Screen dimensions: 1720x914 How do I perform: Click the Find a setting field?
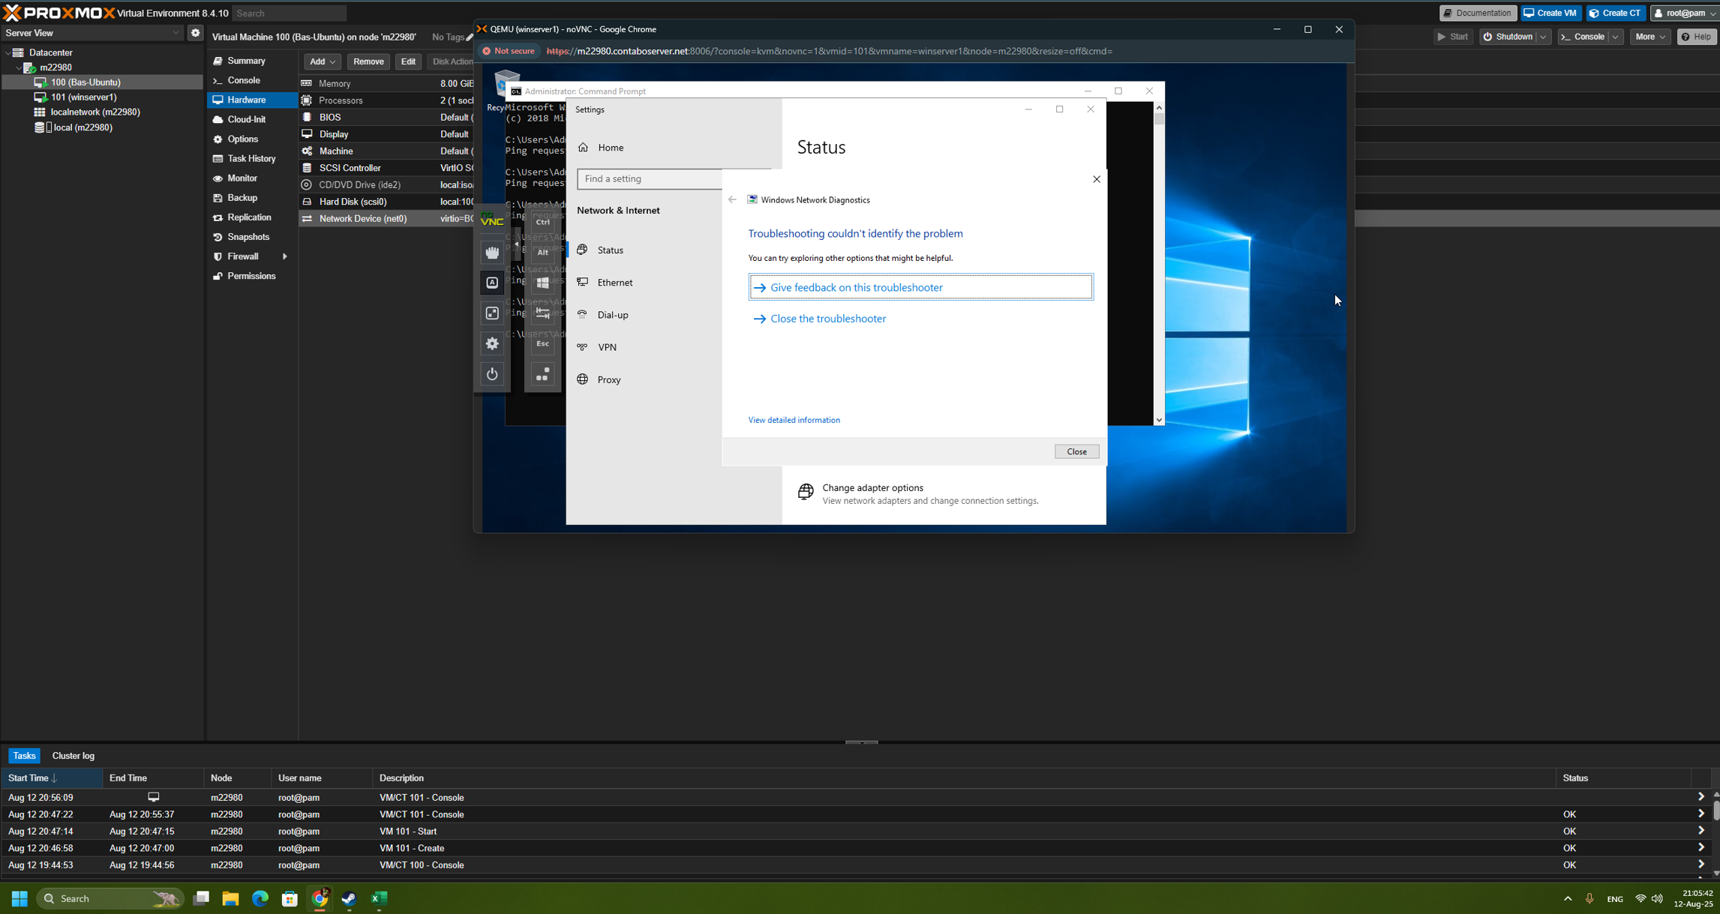point(650,178)
